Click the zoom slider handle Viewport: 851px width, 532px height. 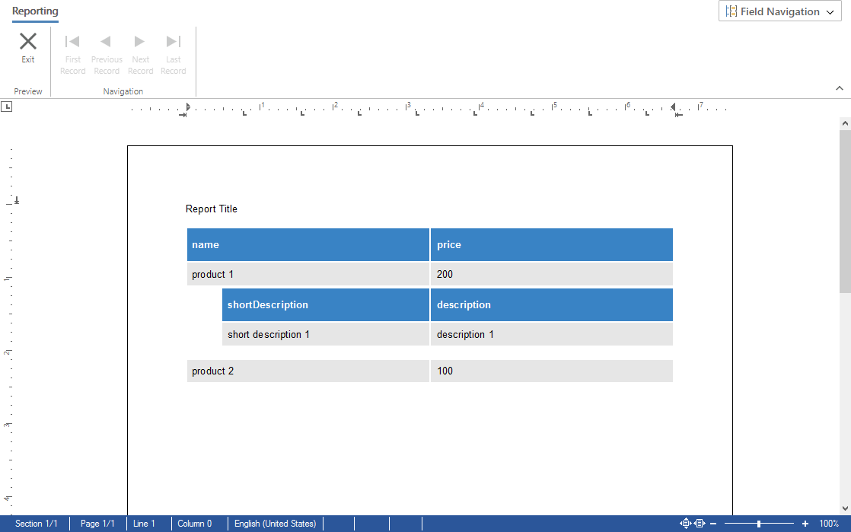tap(759, 524)
